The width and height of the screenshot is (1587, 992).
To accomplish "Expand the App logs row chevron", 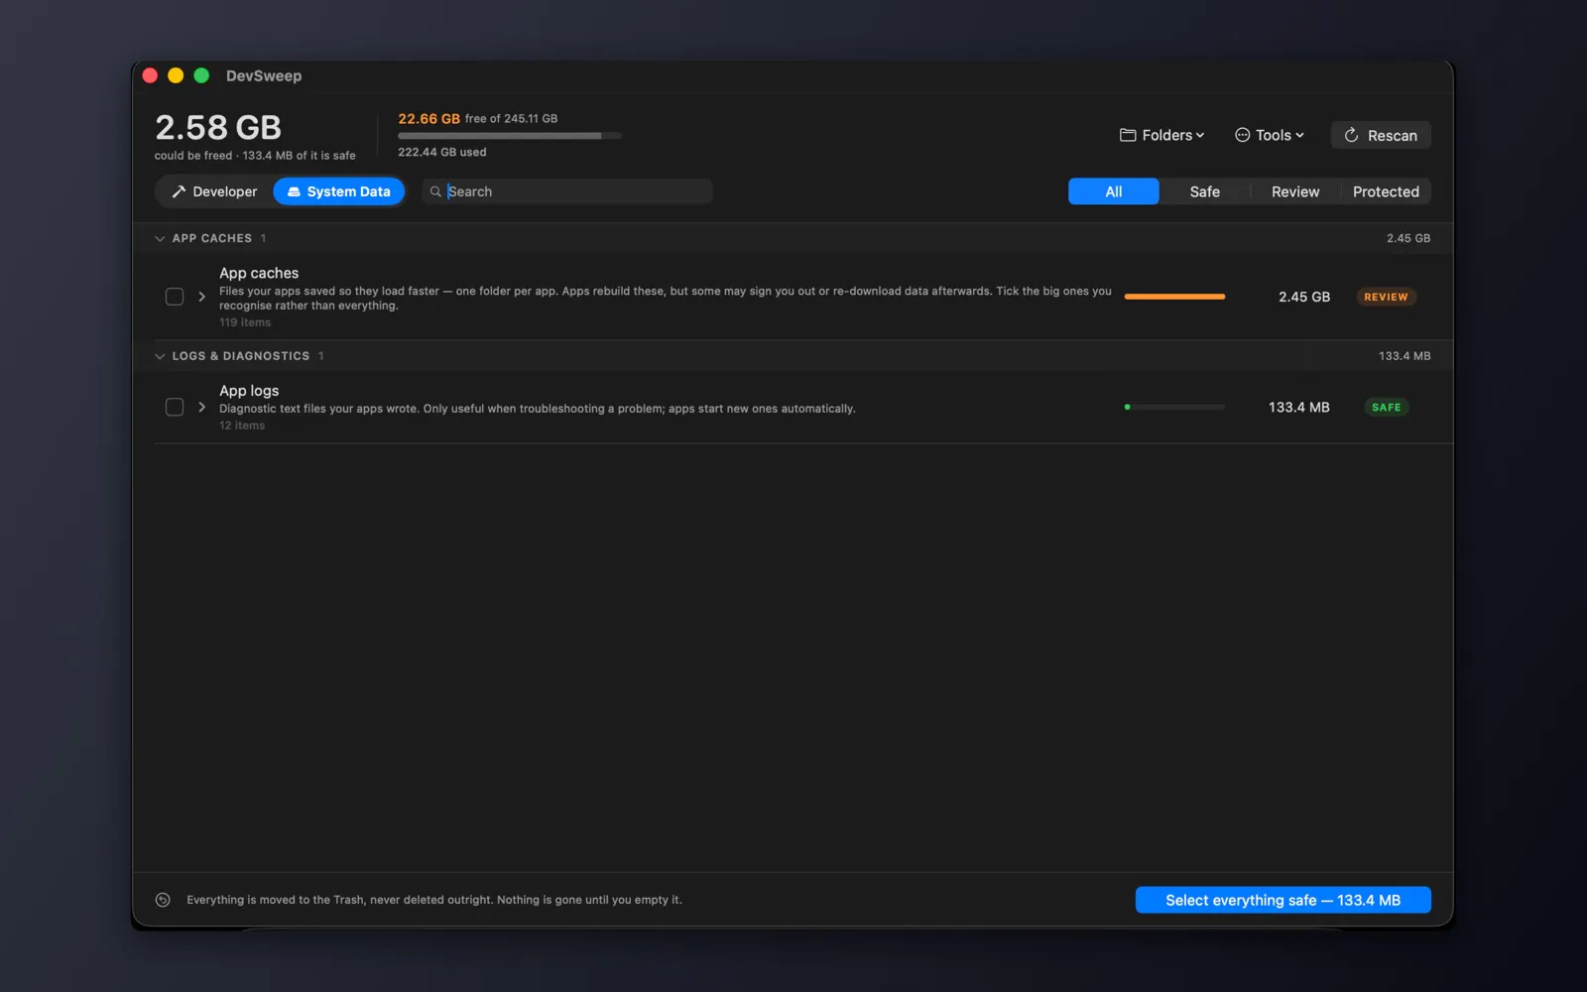I will (x=202, y=407).
